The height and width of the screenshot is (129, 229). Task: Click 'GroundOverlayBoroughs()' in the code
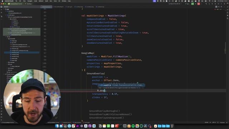click(104, 111)
